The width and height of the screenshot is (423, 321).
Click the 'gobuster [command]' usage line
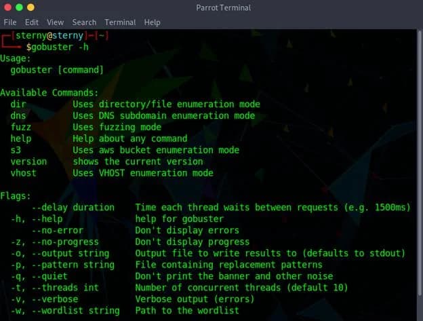(57, 70)
